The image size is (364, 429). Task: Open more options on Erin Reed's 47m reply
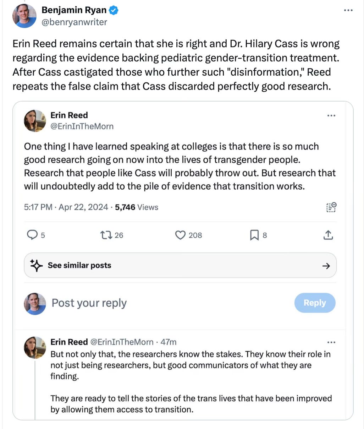331,342
